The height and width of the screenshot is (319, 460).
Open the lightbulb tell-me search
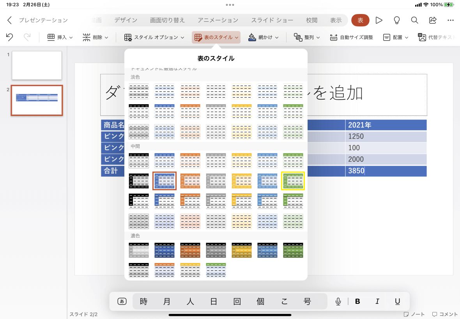(x=396, y=20)
